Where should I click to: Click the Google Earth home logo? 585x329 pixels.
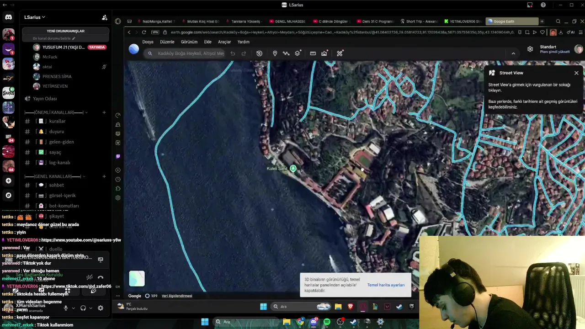click(134, 49)
